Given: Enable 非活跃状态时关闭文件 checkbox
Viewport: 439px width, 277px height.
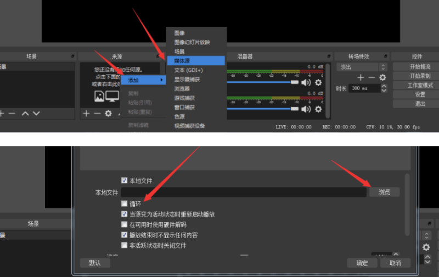Looking at the screenshot, I should [x=125, y=245].
